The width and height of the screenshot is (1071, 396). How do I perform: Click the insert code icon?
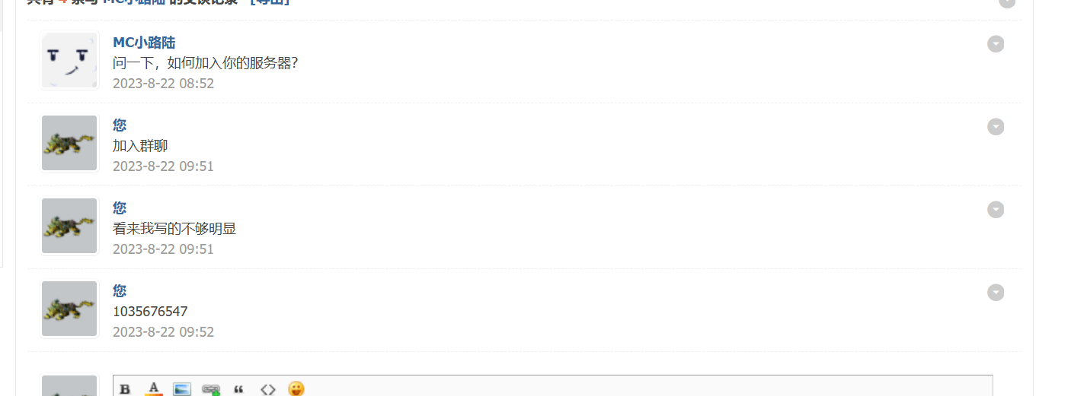pyautogui.click(x=267, y=389)
